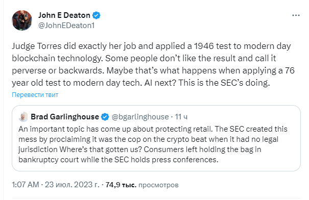Translate tweet with Перевести твит link
Screen dimensions: 309x200
(35, 95)
